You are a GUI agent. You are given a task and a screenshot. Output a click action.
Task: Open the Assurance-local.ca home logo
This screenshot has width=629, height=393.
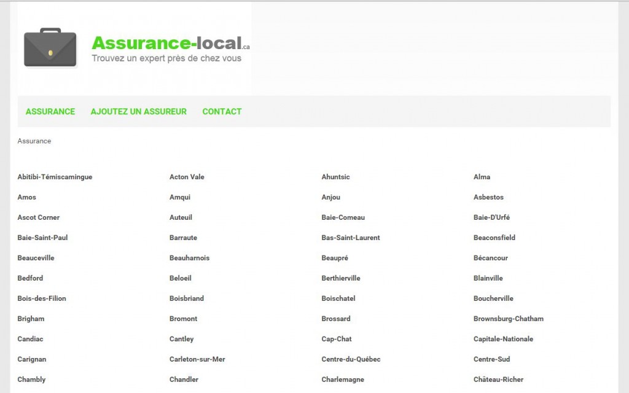[x=167, y=44]
